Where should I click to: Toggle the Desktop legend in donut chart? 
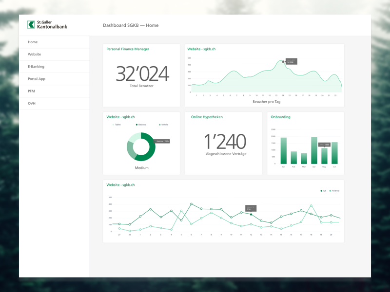click(x=141, y=125)
